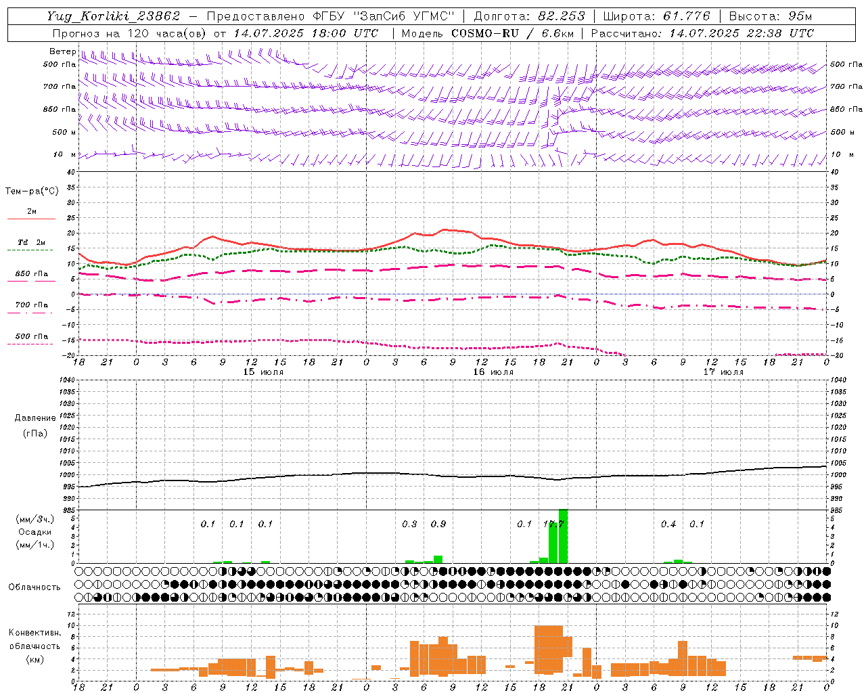Click the Высота: 95м field
Viewport: 866px width, 693px height.
click(x=770, y=16)
